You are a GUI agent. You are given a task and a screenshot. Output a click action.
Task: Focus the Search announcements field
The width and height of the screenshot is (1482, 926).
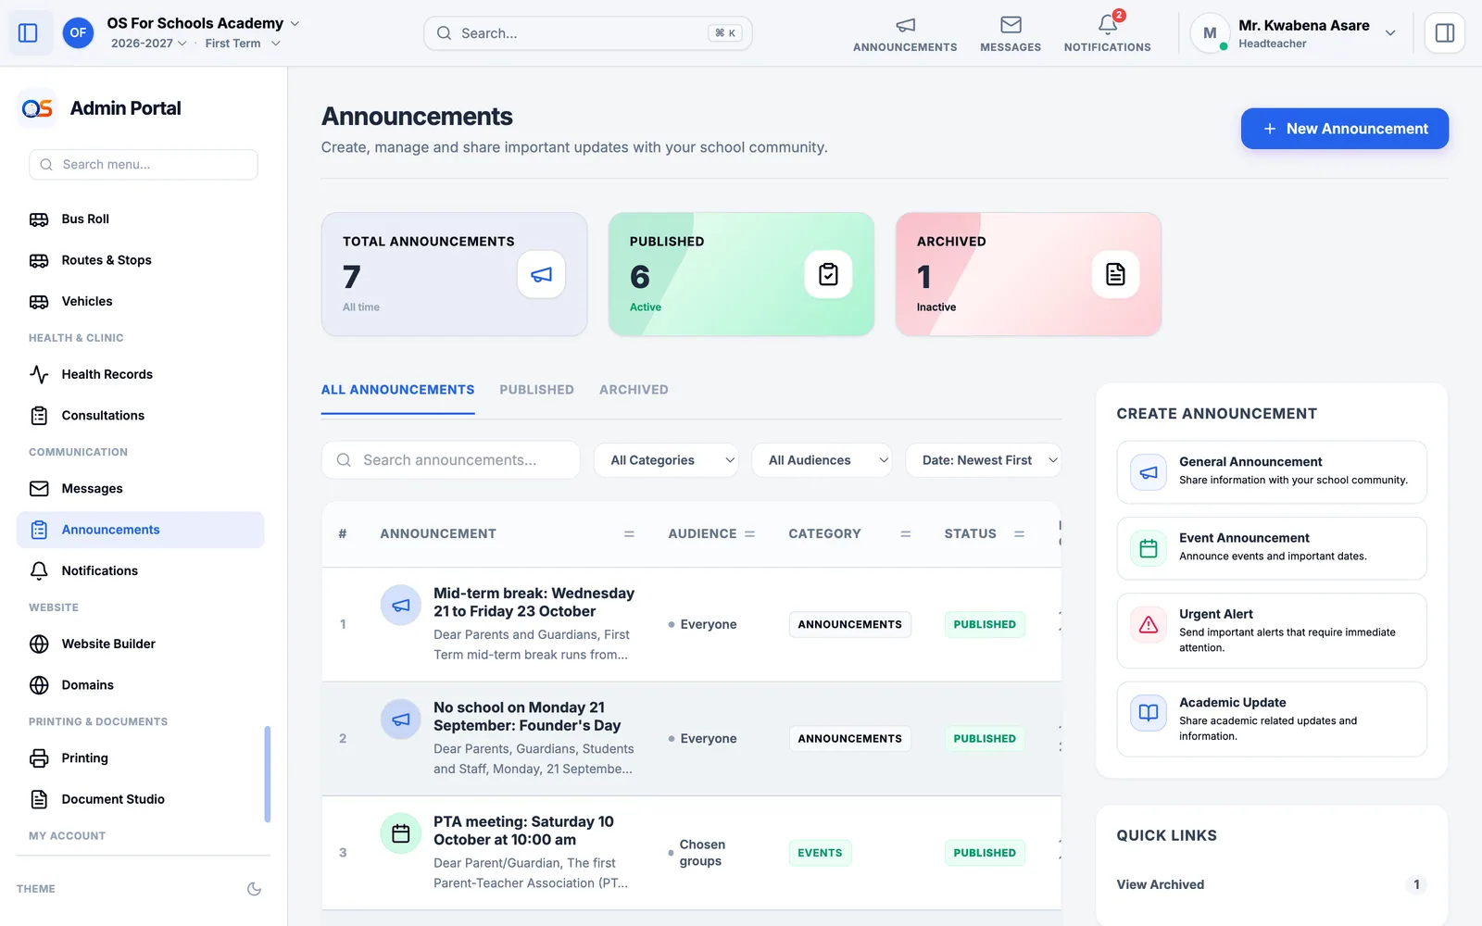pos(451,460)
